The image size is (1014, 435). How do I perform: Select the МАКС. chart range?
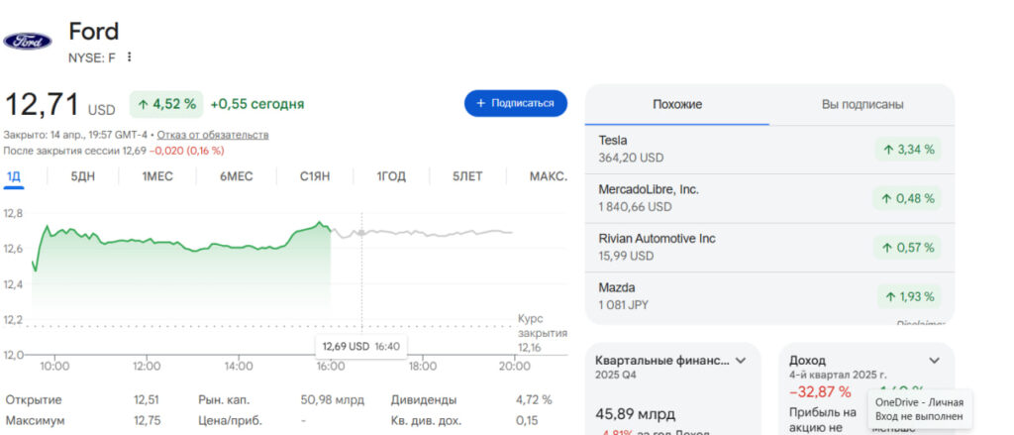548,176
